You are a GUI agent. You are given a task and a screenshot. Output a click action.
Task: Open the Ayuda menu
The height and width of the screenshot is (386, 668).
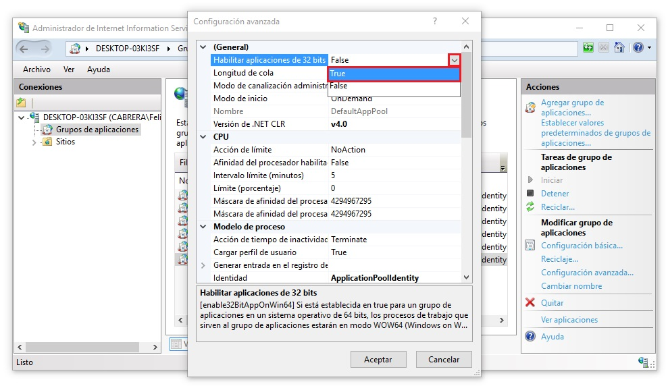pos(99,70)
